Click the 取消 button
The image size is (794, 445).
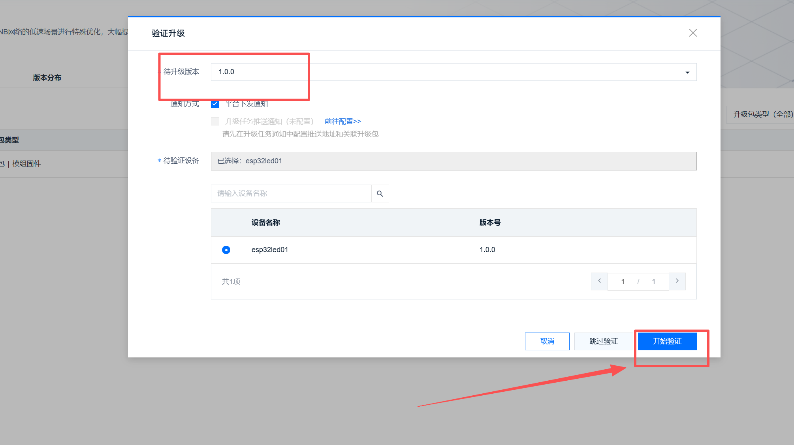click(547, 341)
